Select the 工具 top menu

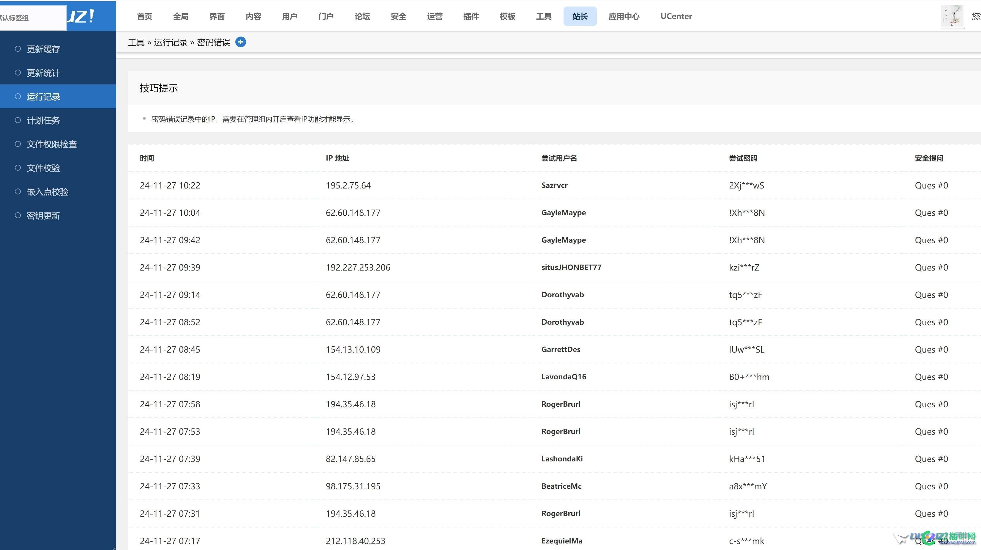tap(544, 16)
